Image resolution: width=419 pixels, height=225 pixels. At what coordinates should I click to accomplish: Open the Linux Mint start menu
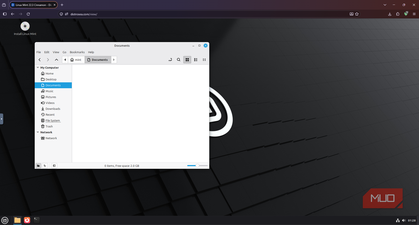[5, 220]
